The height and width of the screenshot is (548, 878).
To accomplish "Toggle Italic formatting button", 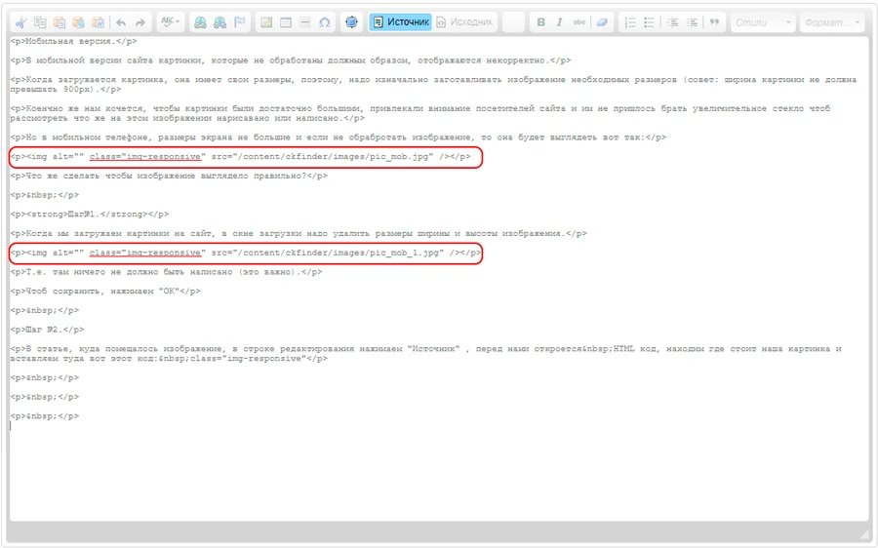I will (559, 21).
